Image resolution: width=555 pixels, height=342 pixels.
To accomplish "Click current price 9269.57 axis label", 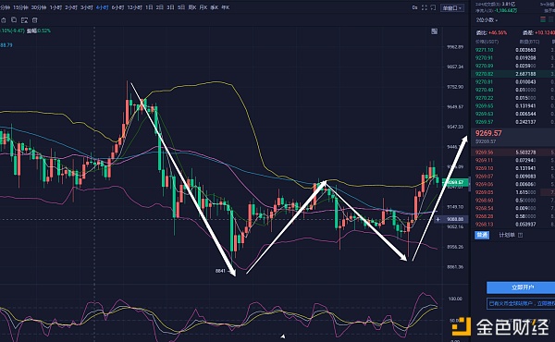I will [x=454, y=182].
